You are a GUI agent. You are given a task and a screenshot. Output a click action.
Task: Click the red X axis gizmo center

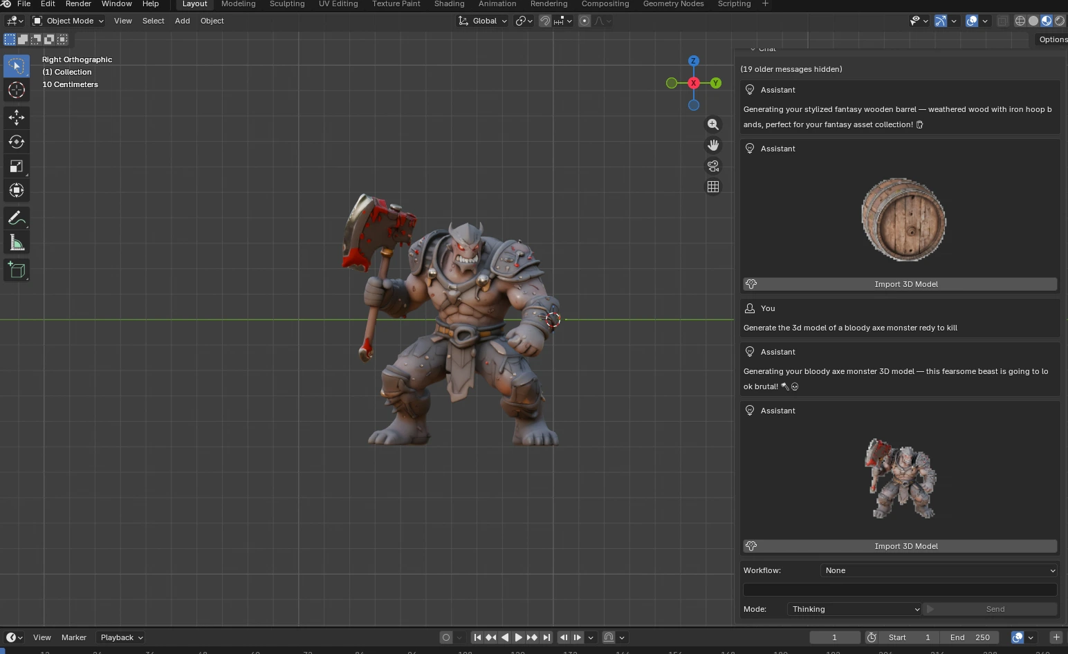(x=694, y=83)
